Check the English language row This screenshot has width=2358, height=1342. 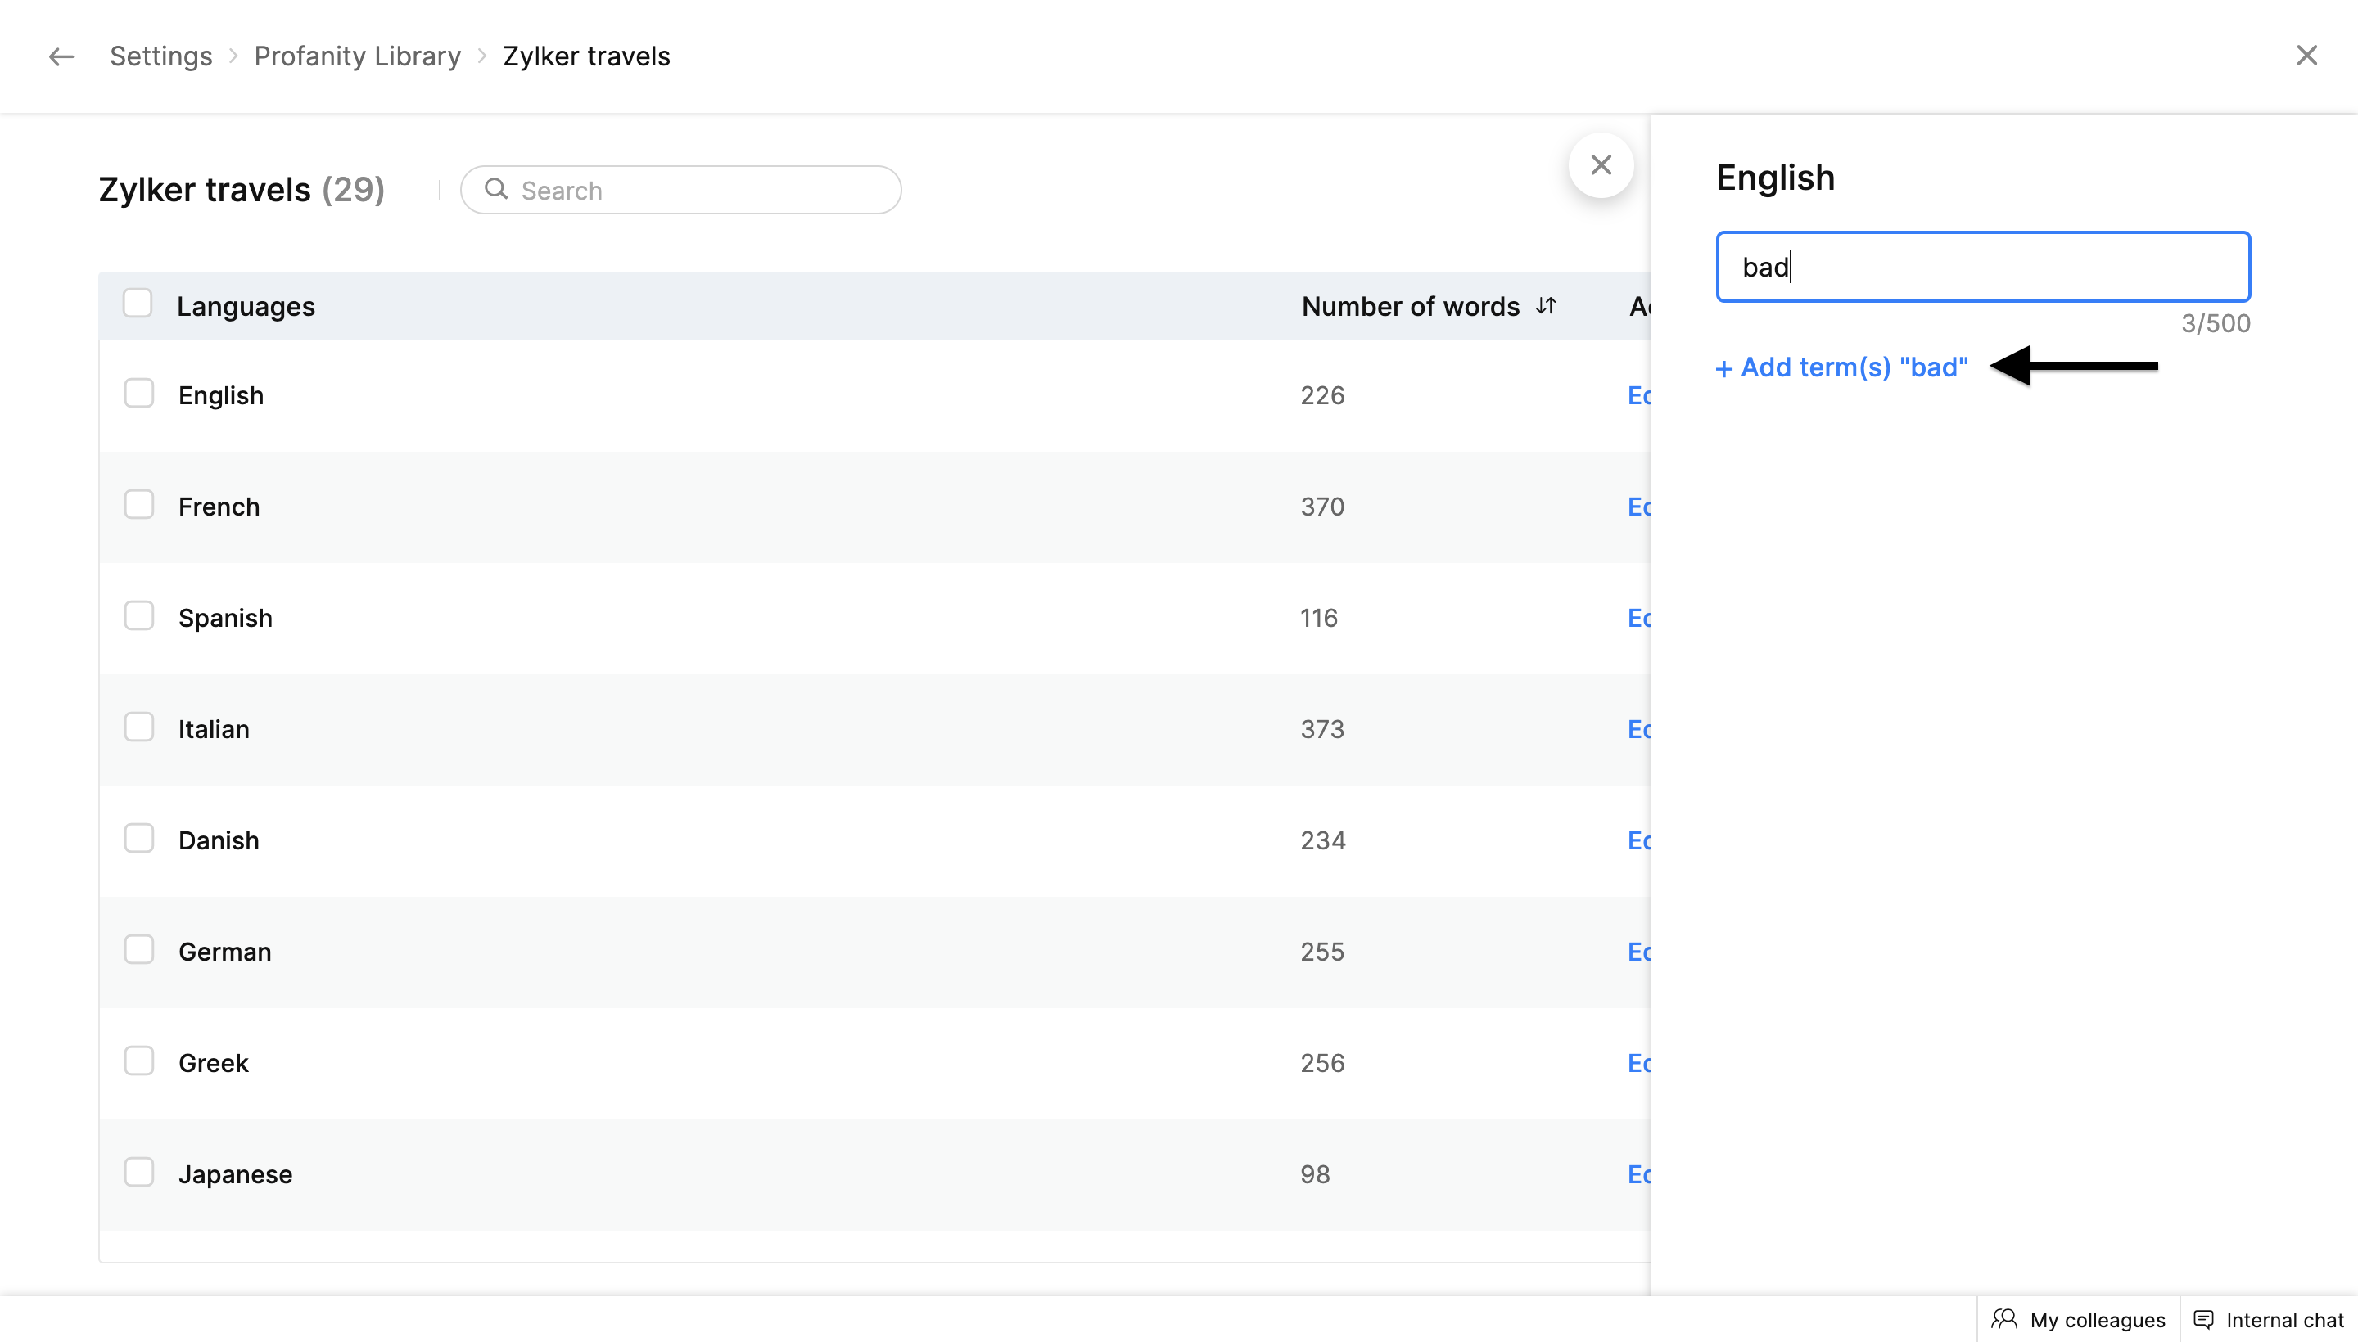point(139,394)
